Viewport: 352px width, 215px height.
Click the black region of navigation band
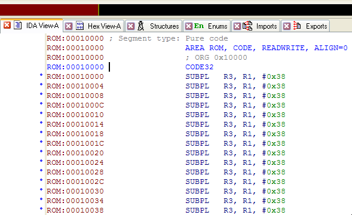226,10
